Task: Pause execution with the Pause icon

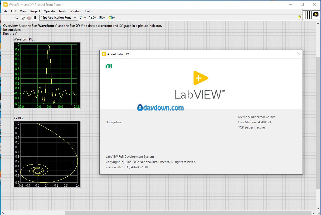Action: 35,18
